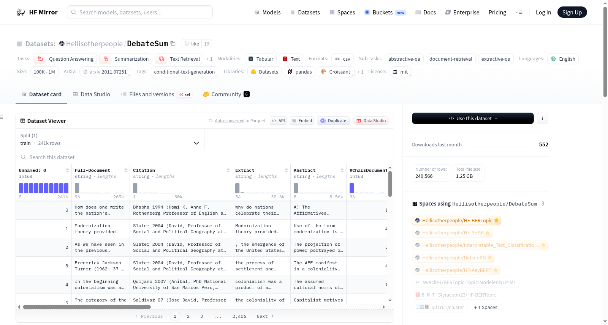Viewport: 608px width, 325px height.
Task: Click the Duplicate button
Action: (x=333, y=121)
